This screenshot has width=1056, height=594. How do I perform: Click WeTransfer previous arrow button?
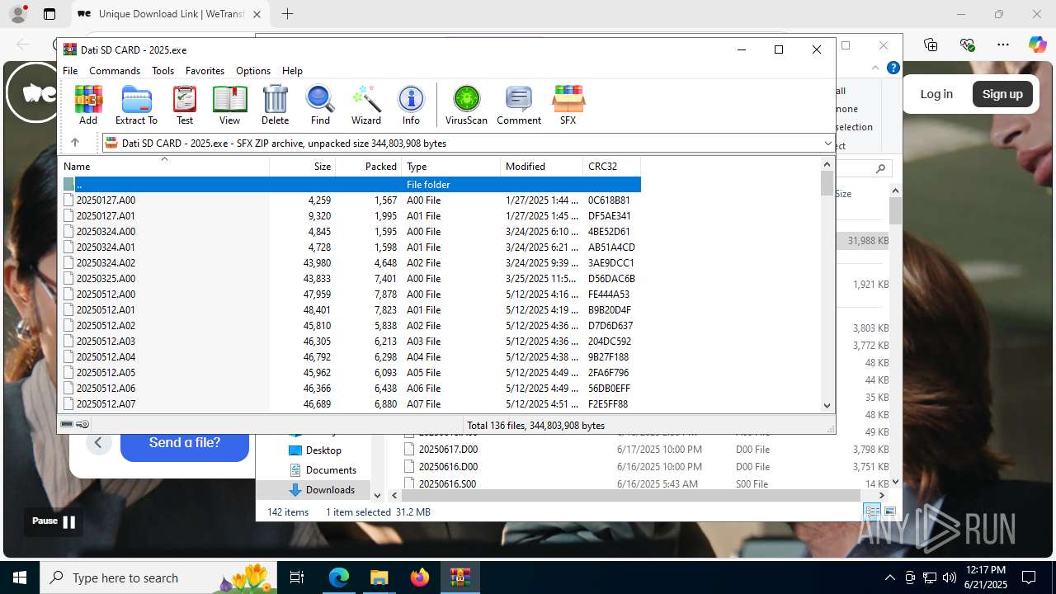tap(98, 443)
